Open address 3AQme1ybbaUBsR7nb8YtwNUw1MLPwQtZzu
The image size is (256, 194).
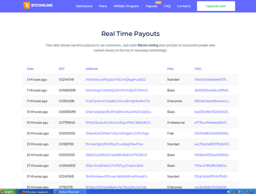118,112
